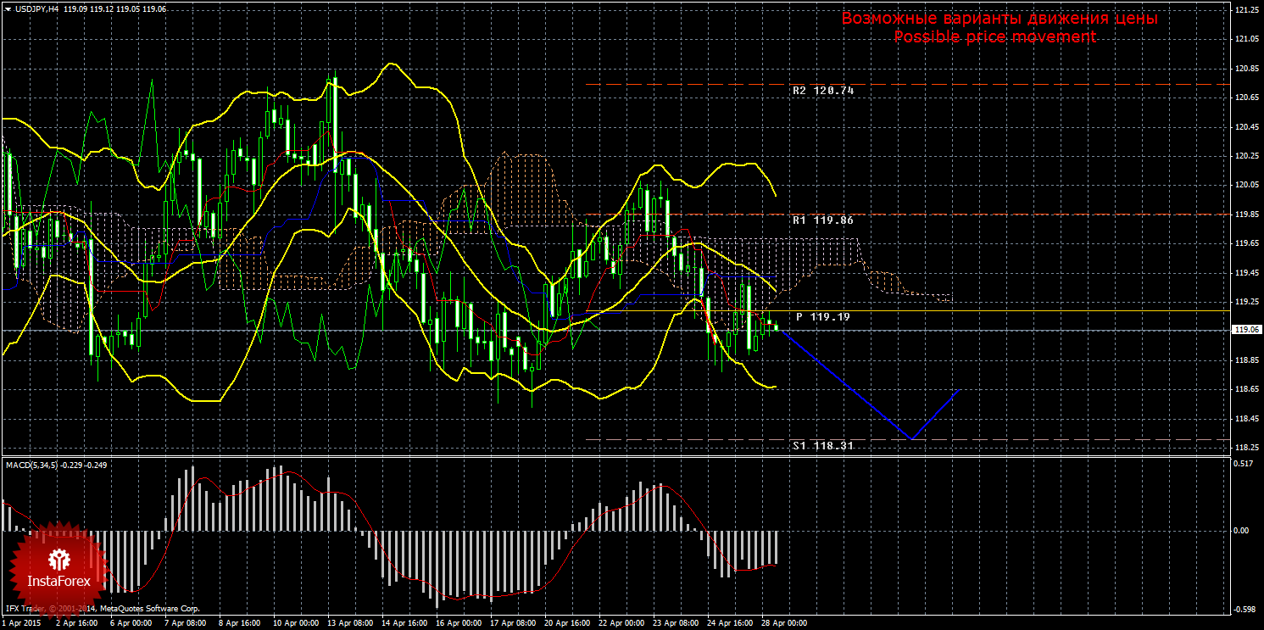This screenshot has width=1264, height=630.
Task: Click the gear emblem inside the InstaForex logo
Action: pyautogui.click(x=58, y=559)
